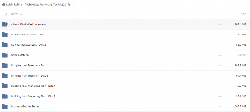Open the Building Your Marketing Plan - Disc 1 folder
Screen dimensions: 250x112
[x=33, y=86]
